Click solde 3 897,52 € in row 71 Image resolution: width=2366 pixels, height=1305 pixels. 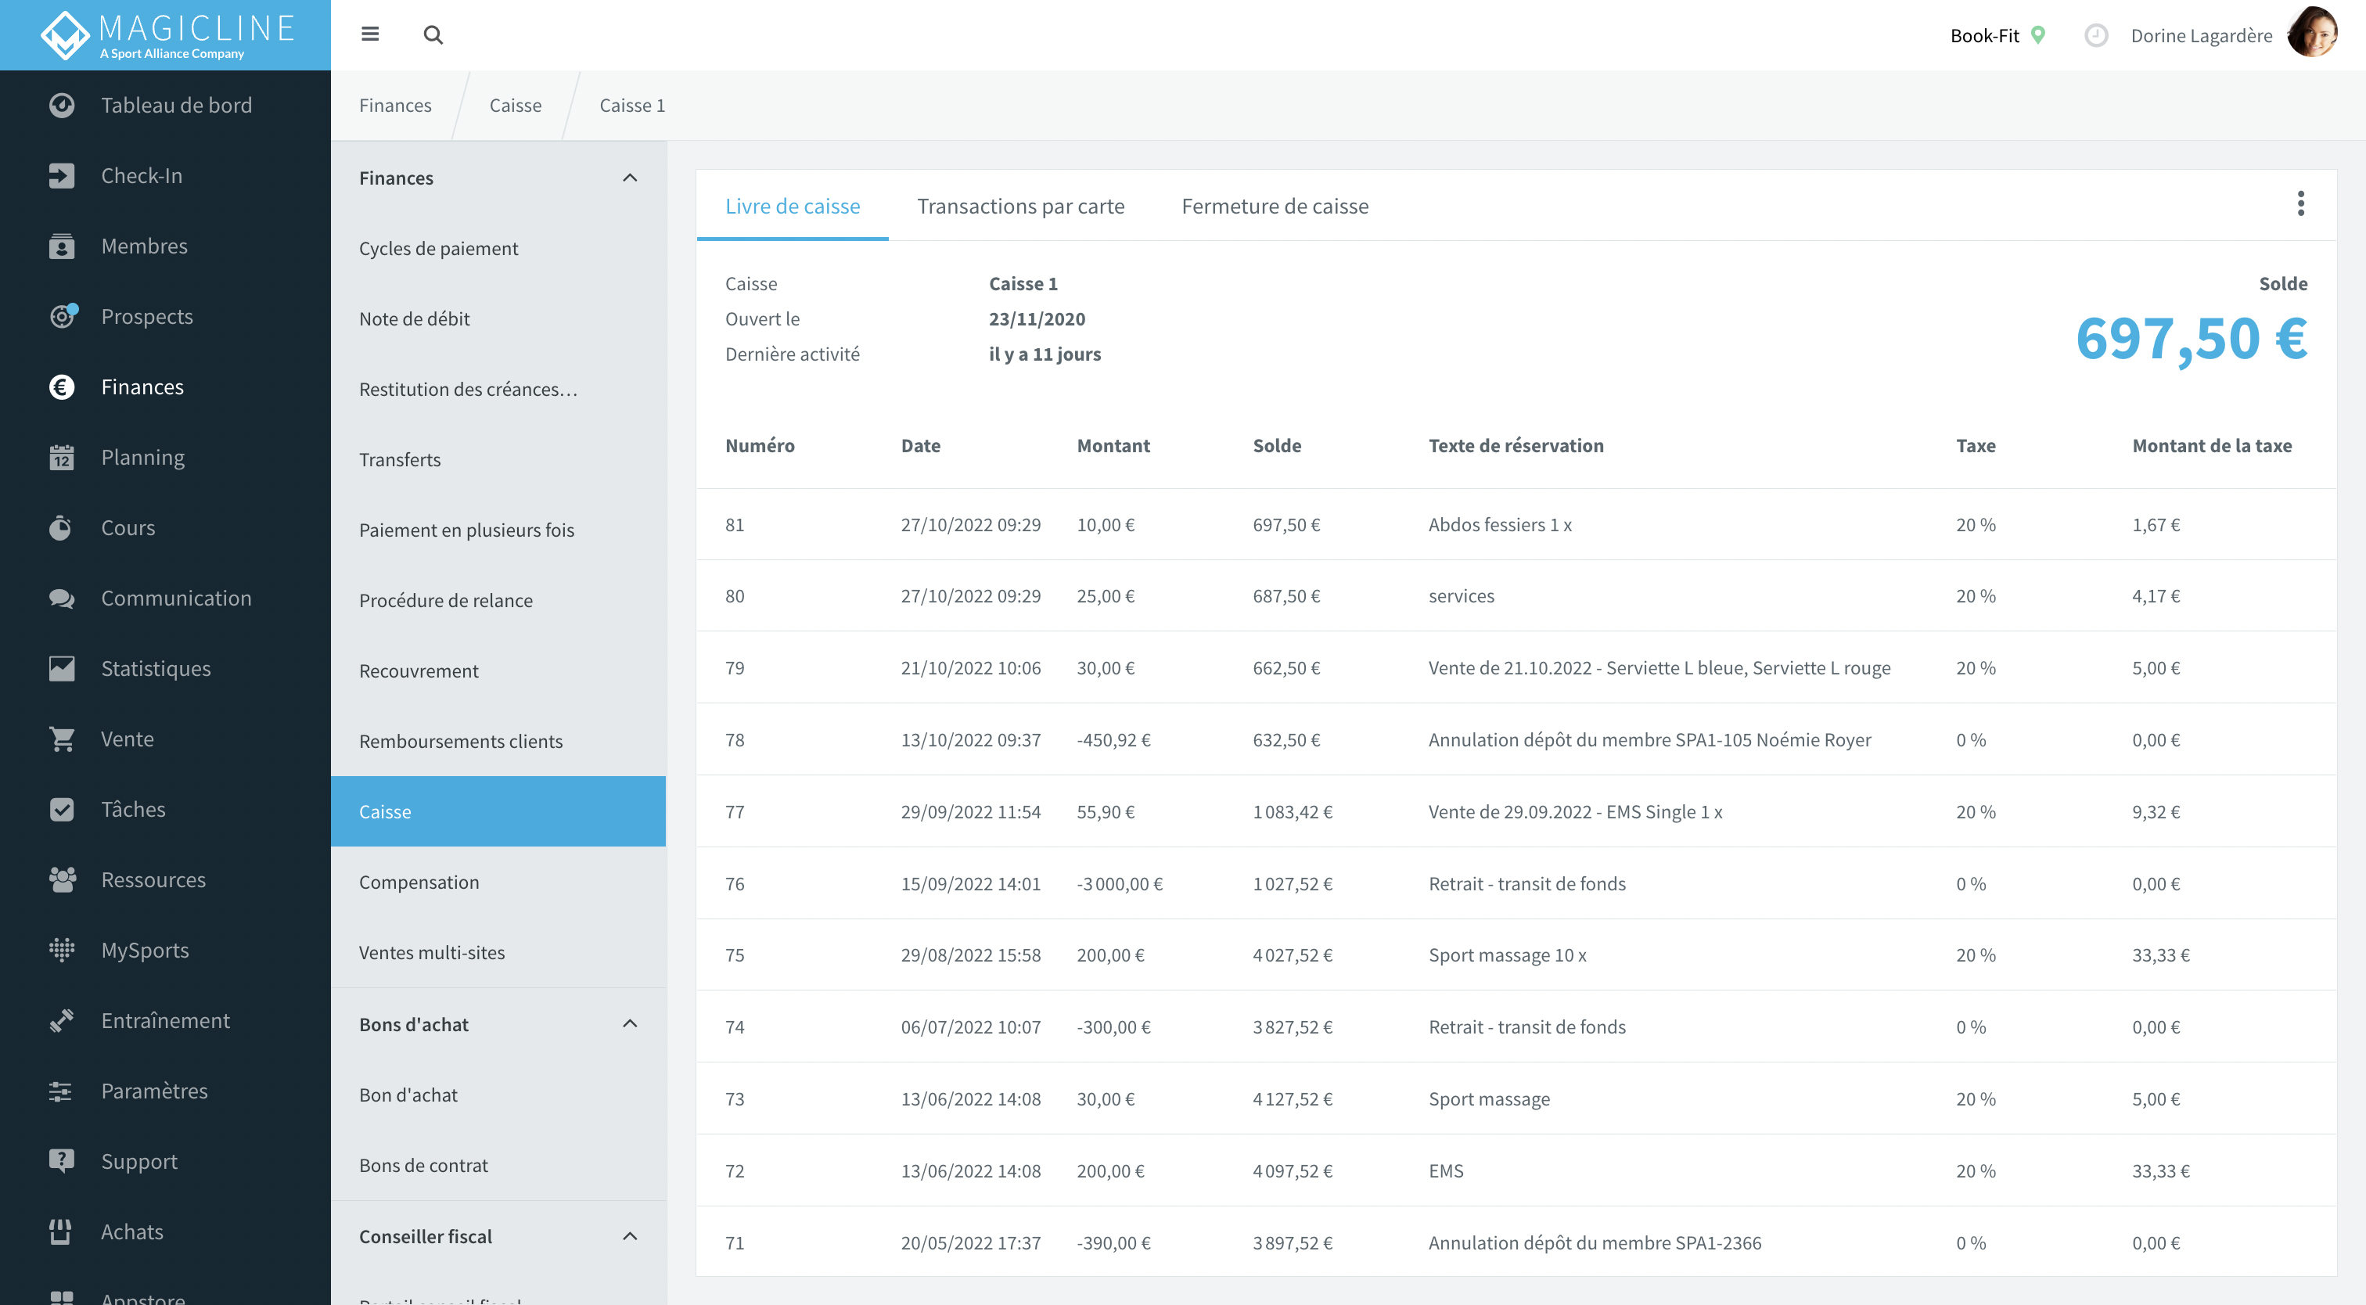pos(1293,1242)
